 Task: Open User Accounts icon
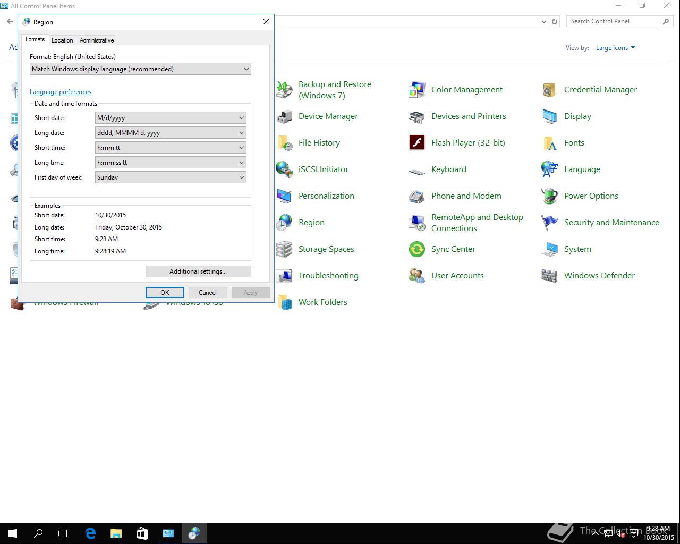coord(417,276)
